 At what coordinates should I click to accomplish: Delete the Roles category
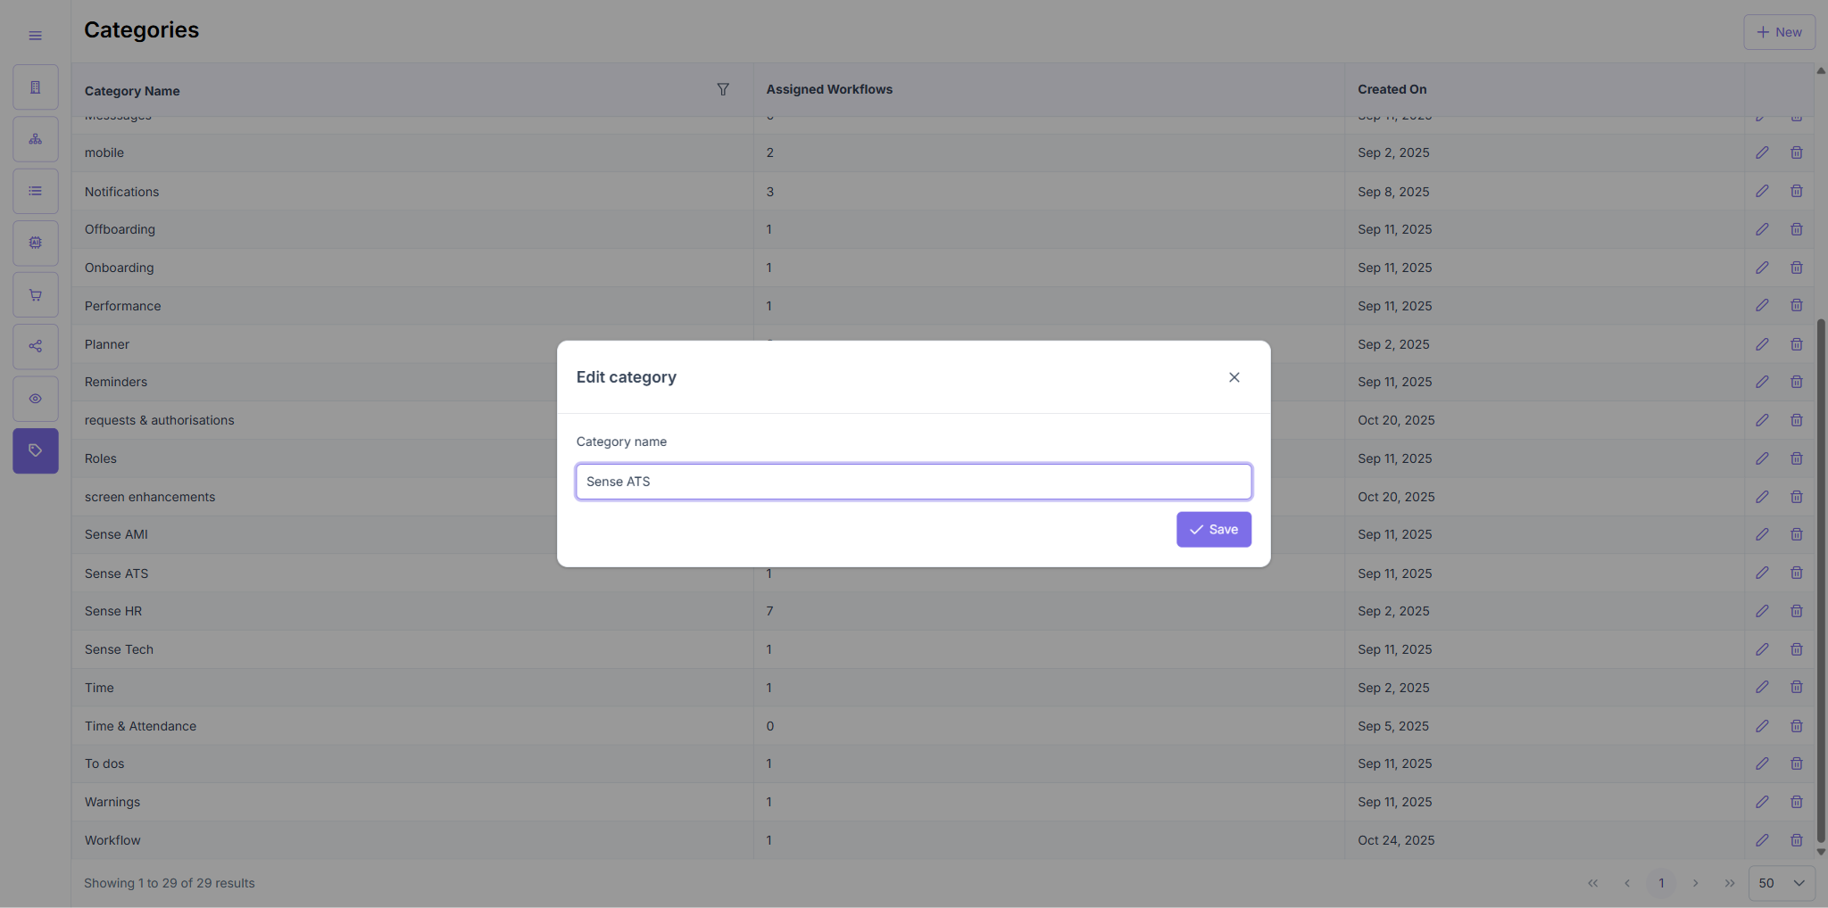[1797, 458]
